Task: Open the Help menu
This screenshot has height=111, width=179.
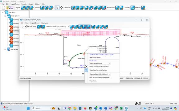Action: pos(43,4)
